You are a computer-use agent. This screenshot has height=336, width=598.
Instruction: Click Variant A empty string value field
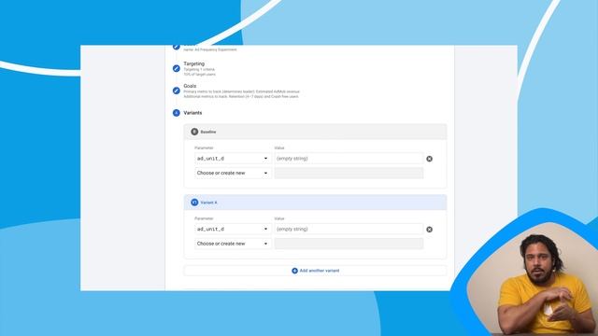click(349, 229)
